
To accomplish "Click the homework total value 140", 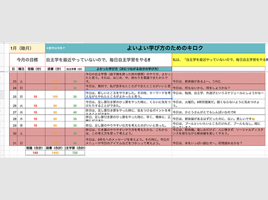I will tap(35, 153).
